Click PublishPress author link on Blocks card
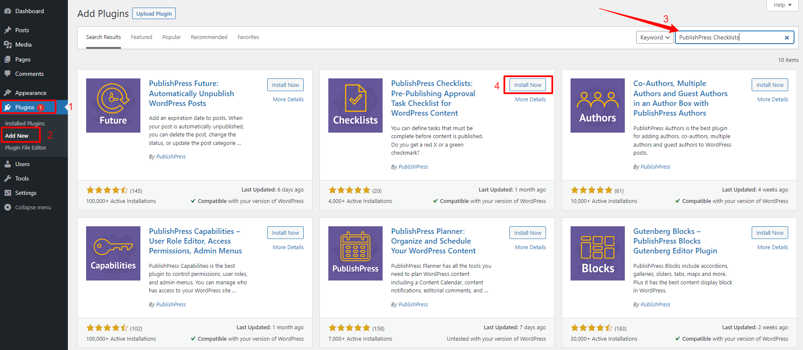 tap(655, 305)
